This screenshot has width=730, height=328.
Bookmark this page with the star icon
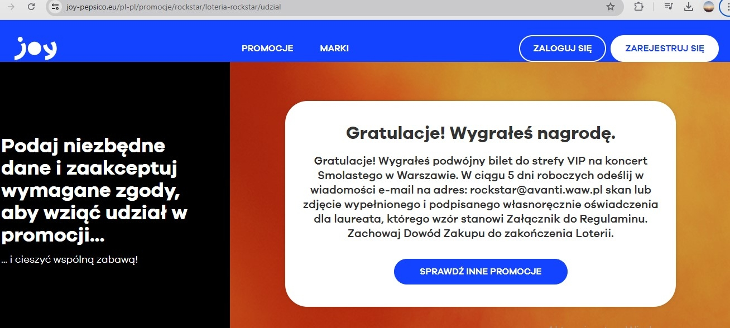(610, 7)
